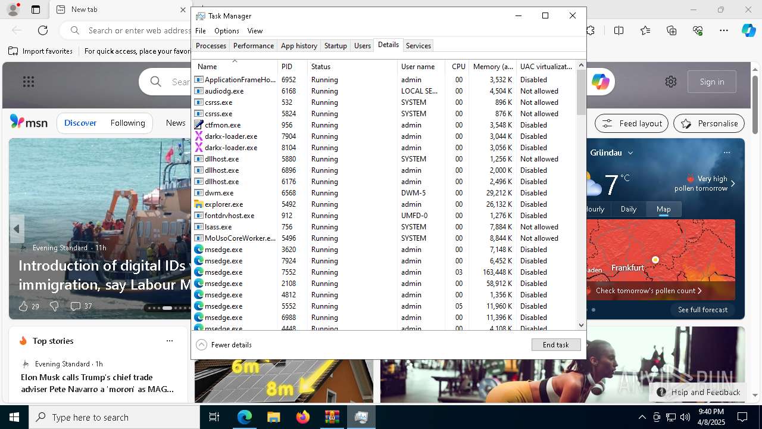Click the msedge.exe icon with PID 3620
Viewport: 762px width, 429px height.
tap(199, 250)
